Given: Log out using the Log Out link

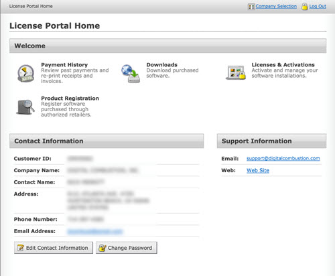Looking at the screenshot, I should (318, 6).
